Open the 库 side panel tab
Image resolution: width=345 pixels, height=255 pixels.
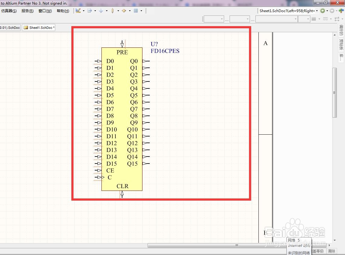click(341, 57)
